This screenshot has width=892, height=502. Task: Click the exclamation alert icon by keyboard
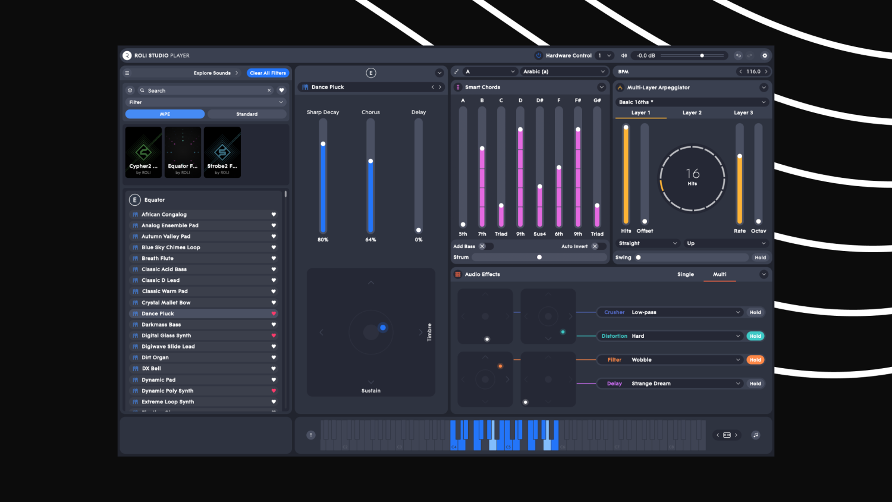(x=310, y=435)
